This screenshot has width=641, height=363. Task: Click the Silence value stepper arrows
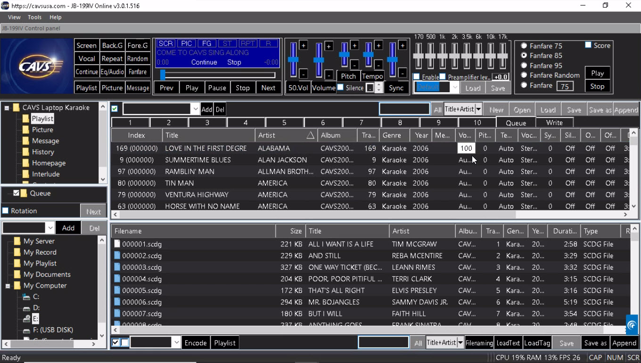378,88
